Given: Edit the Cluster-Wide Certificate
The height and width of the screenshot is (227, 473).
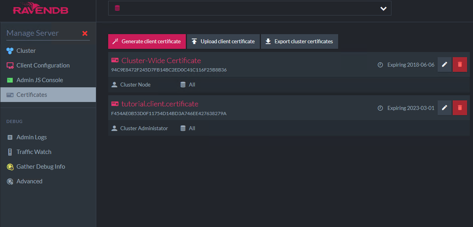Looking at the screenshot, I should tap(444, 64).
